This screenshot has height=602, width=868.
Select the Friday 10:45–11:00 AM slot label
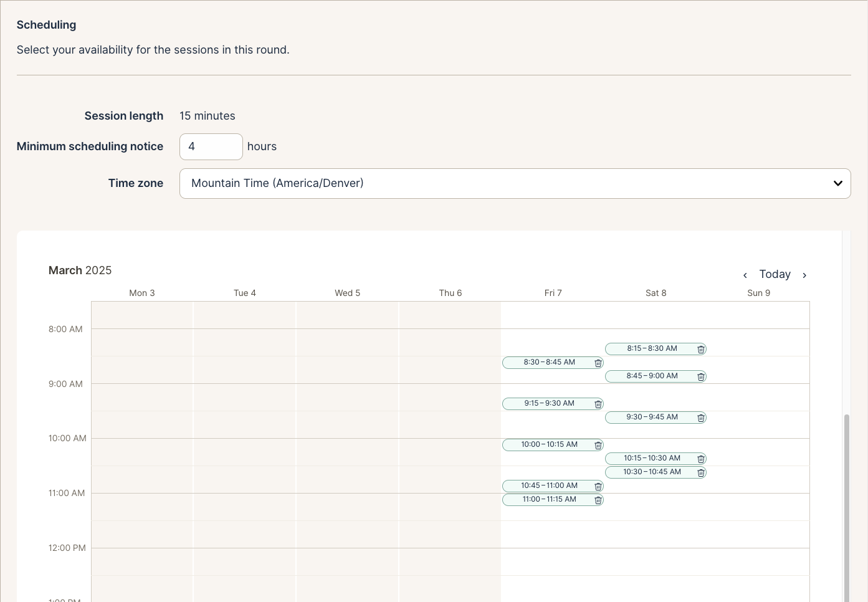pos(549,485)
